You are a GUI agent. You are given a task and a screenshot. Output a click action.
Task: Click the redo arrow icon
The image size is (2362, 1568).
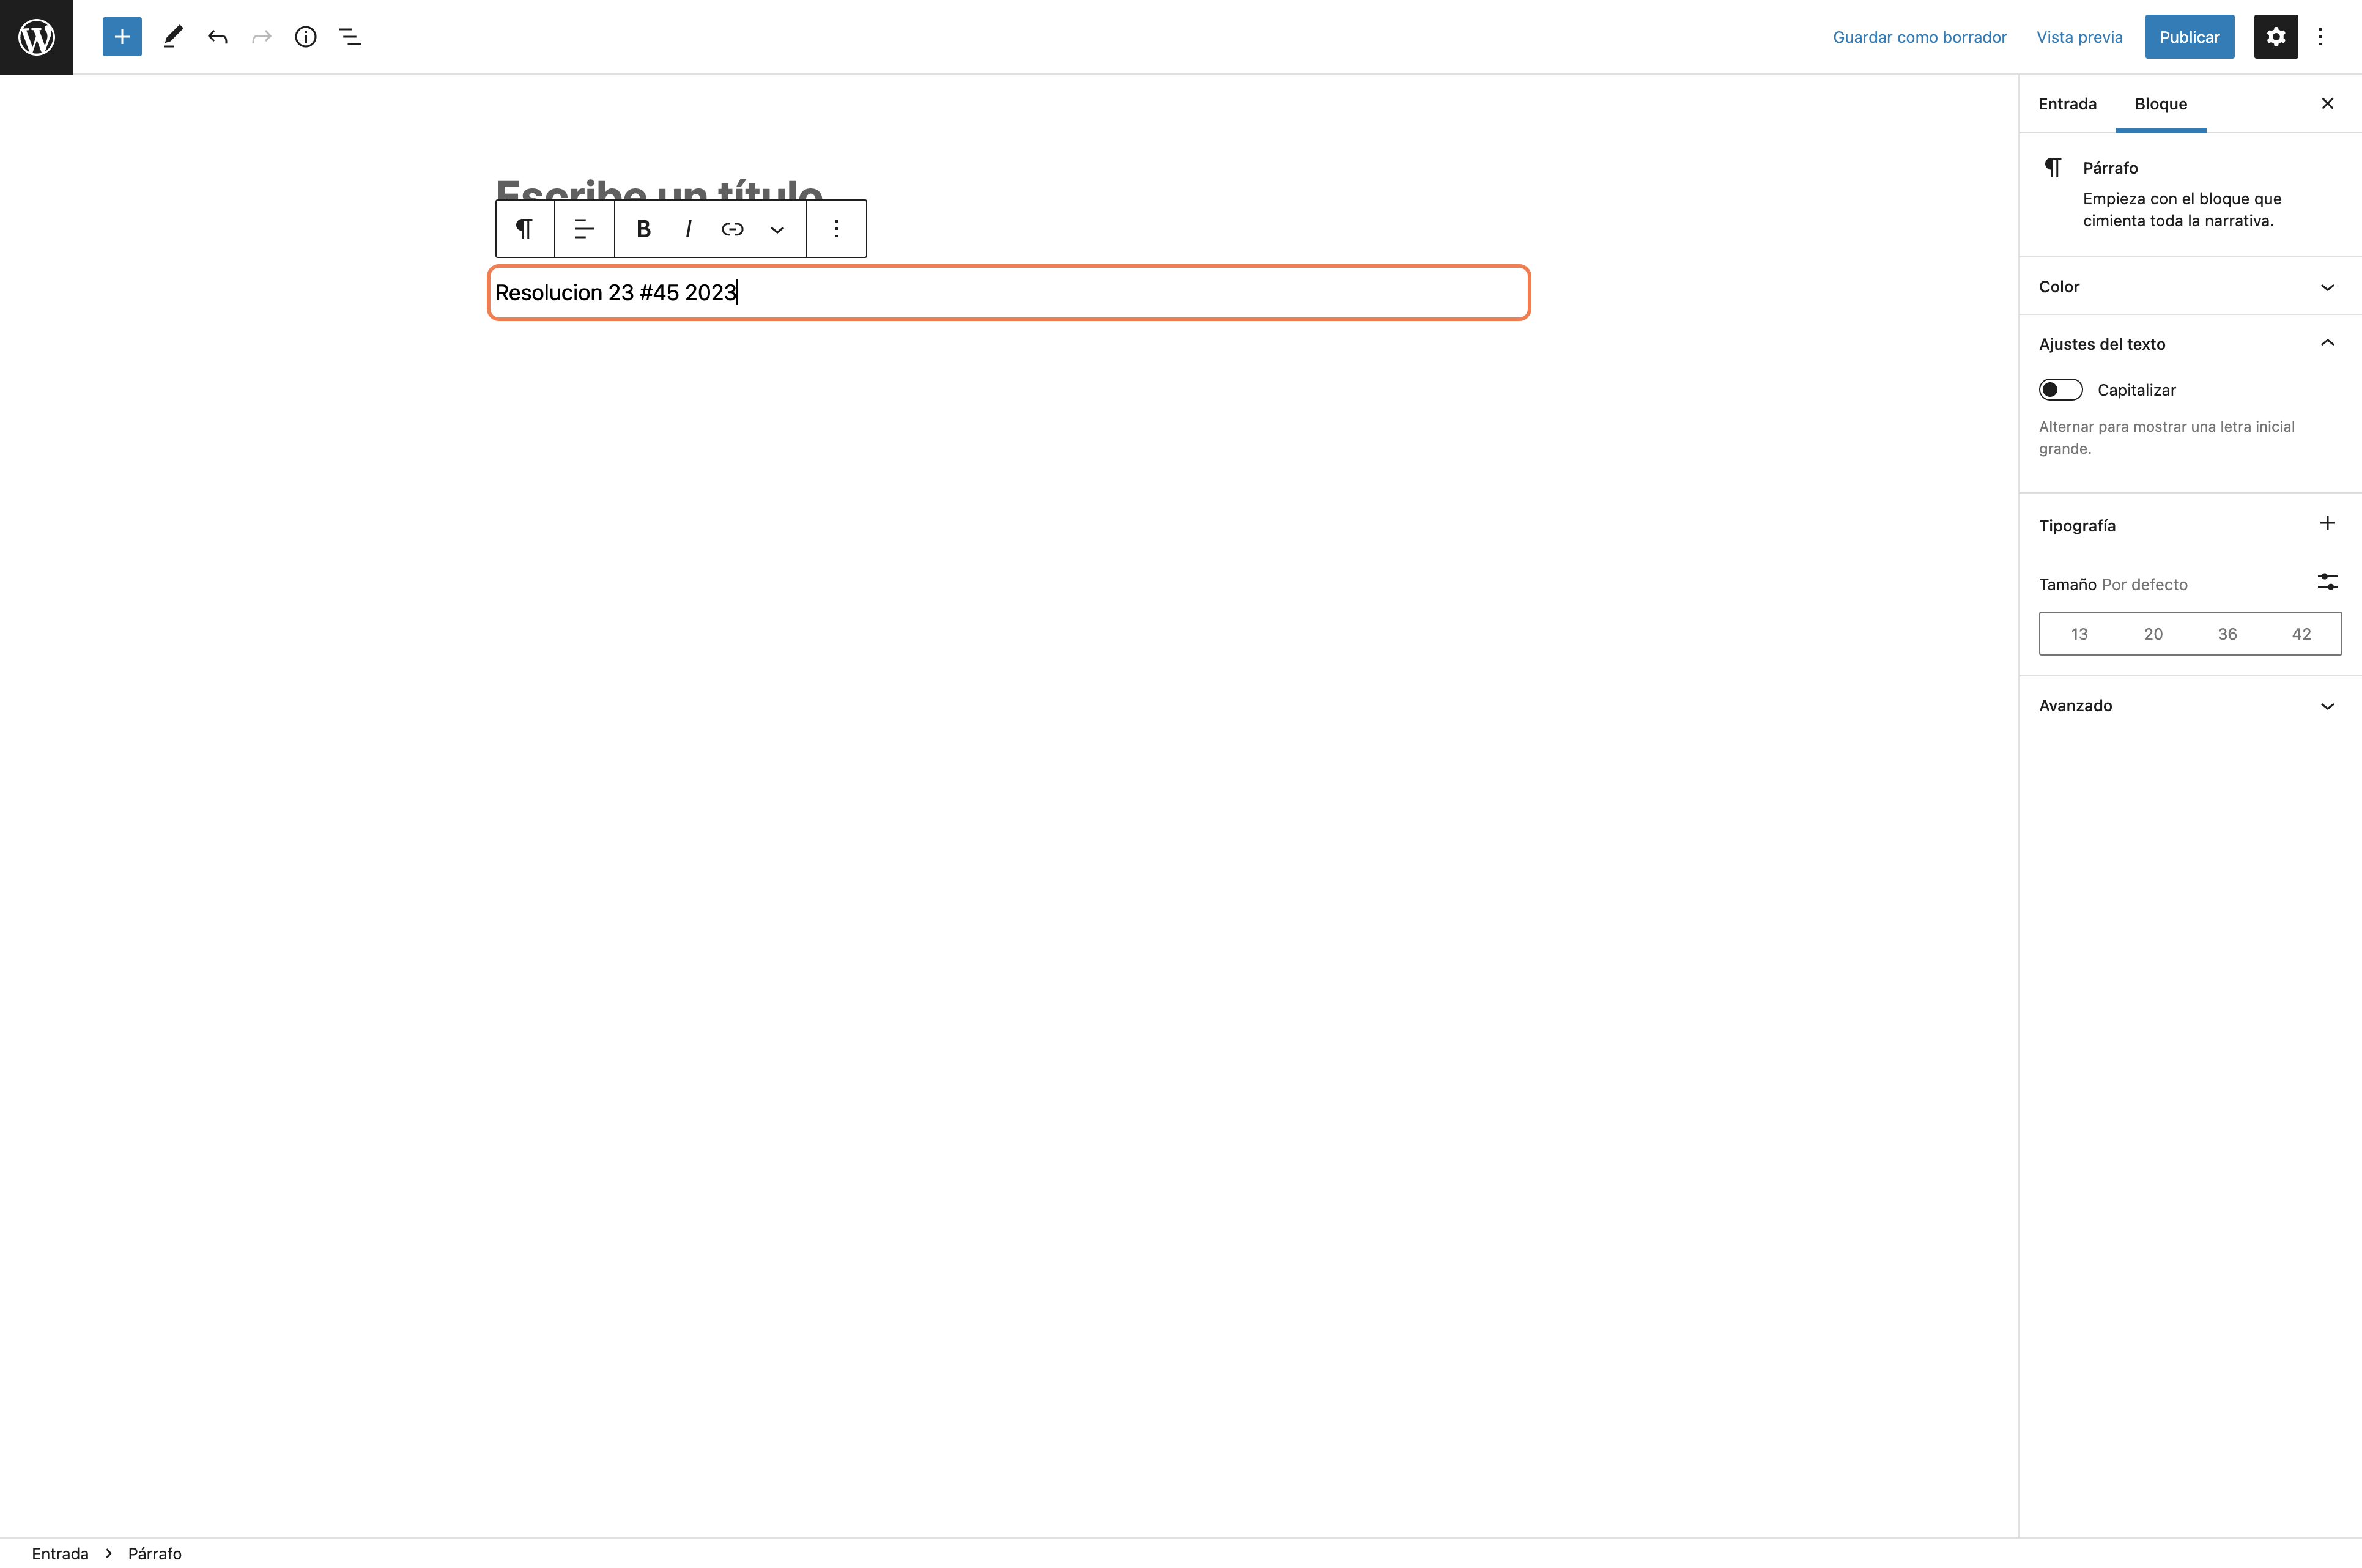click(x=261, y=37)
